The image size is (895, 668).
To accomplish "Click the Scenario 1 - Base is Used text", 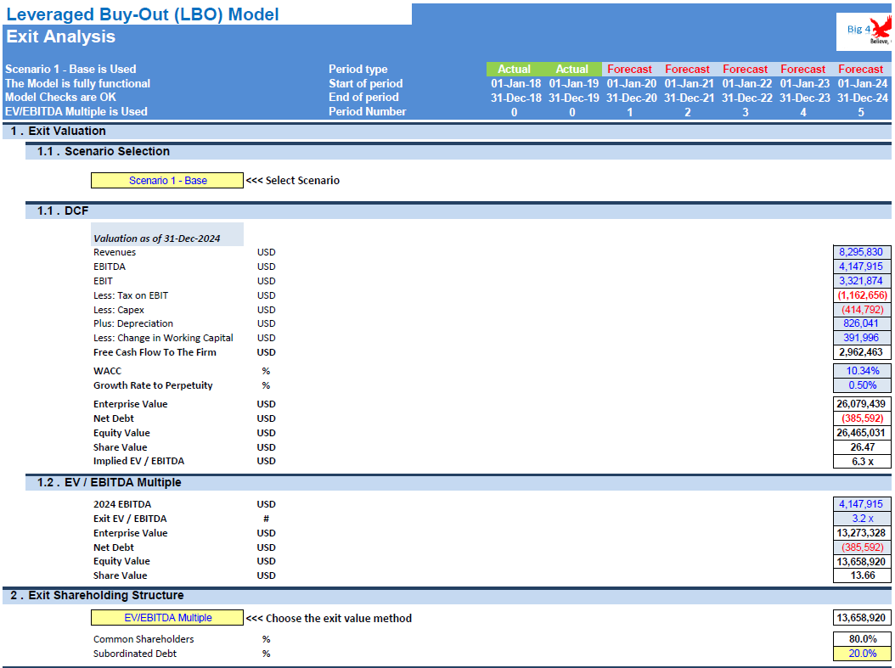I will click(70, 69).
